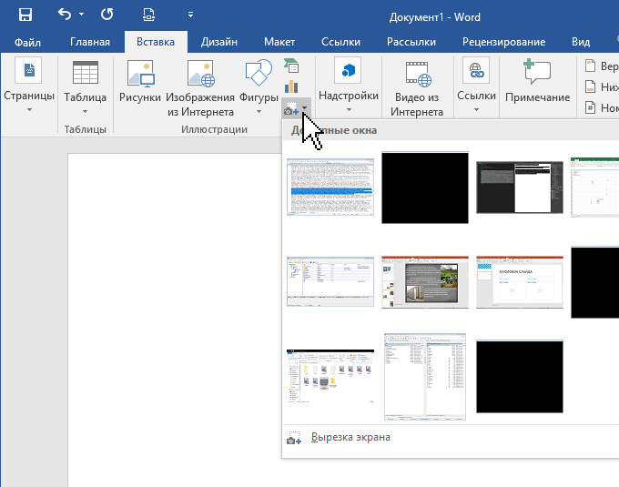
Task: Insert a table with the Таблица button
Action: pos(85,86)
